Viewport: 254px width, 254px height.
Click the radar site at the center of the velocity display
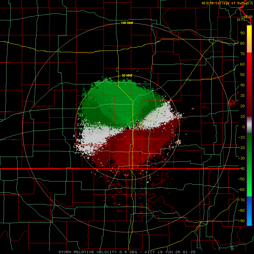point(128,128)
